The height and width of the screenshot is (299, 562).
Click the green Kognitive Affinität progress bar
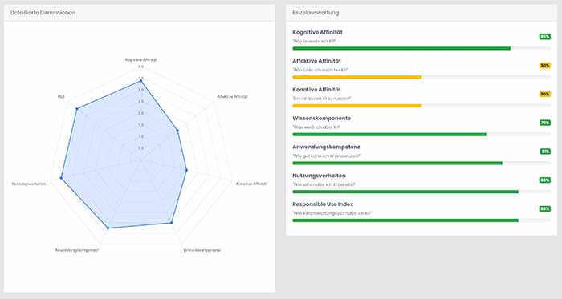tap(401, 48)
